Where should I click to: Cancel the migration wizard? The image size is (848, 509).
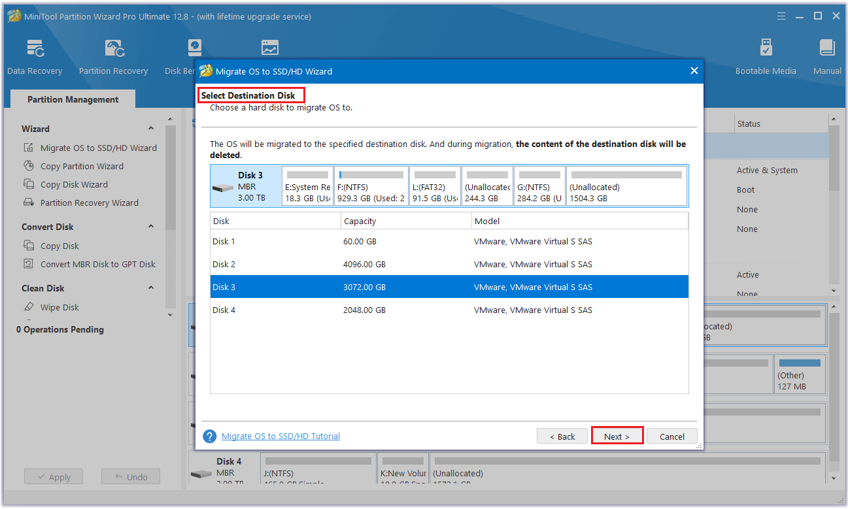(671, 436)
